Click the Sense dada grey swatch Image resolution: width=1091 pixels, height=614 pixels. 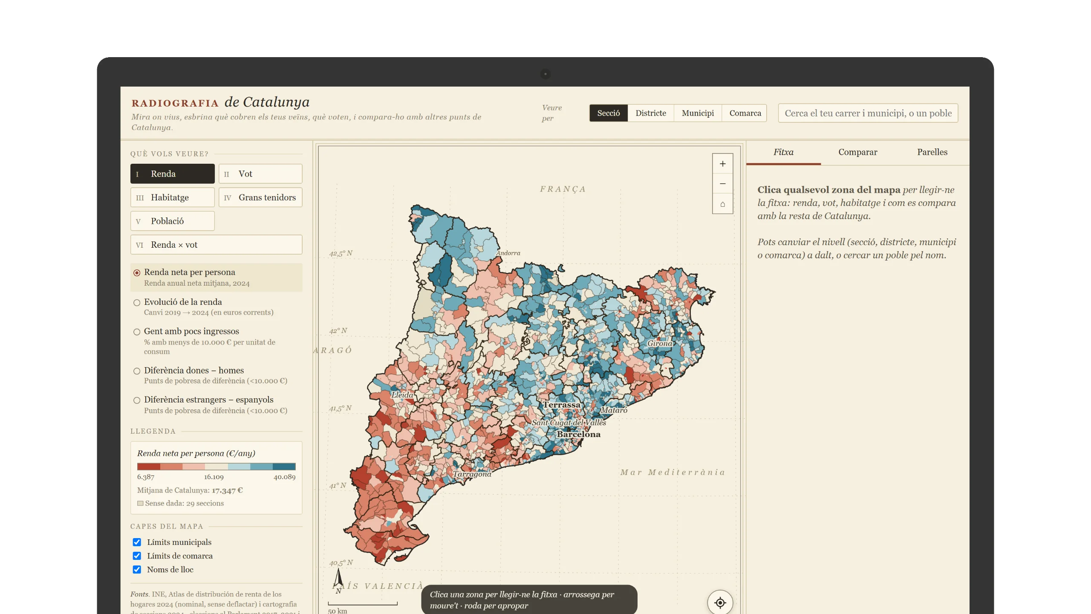(x=140, y=503)
